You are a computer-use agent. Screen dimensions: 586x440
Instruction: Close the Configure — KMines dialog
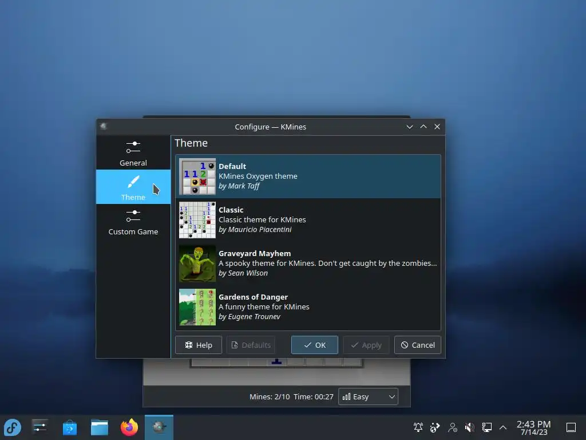pos(437,127)
